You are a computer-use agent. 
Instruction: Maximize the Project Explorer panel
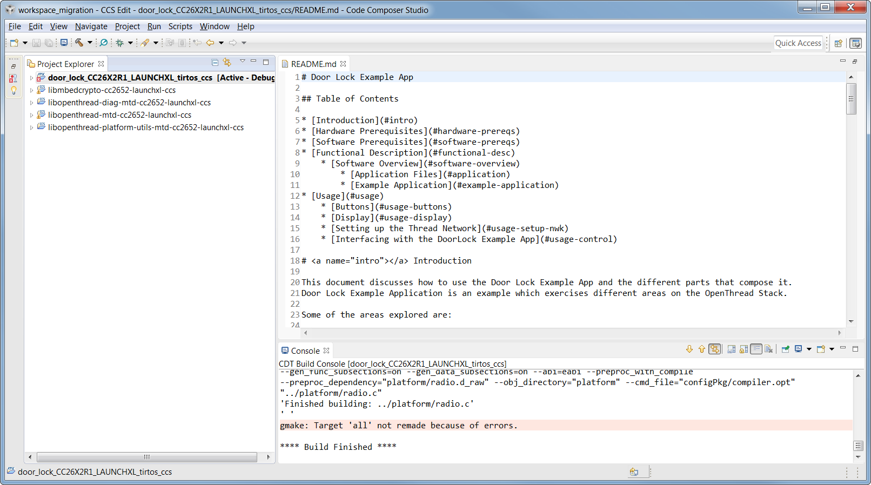click(266, 62)
